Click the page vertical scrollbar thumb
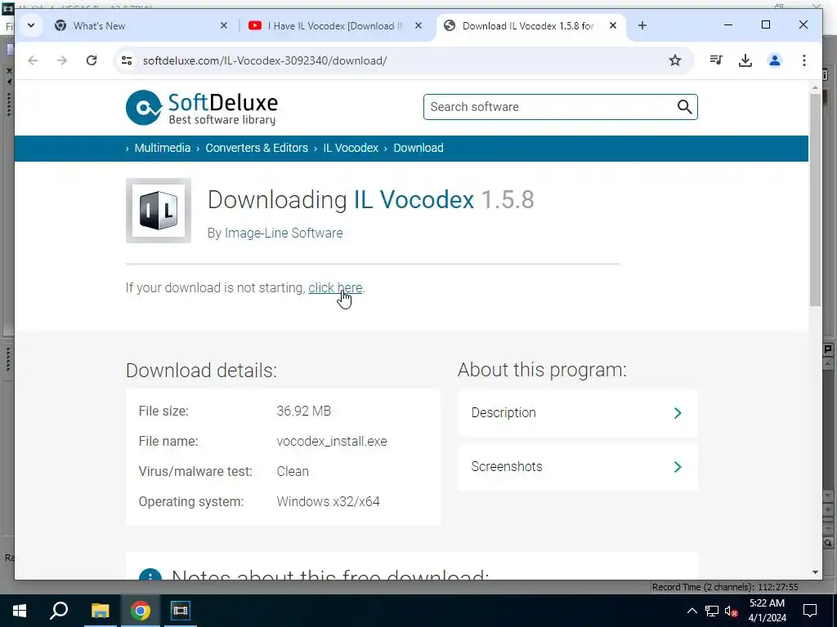 pos(815,200)
